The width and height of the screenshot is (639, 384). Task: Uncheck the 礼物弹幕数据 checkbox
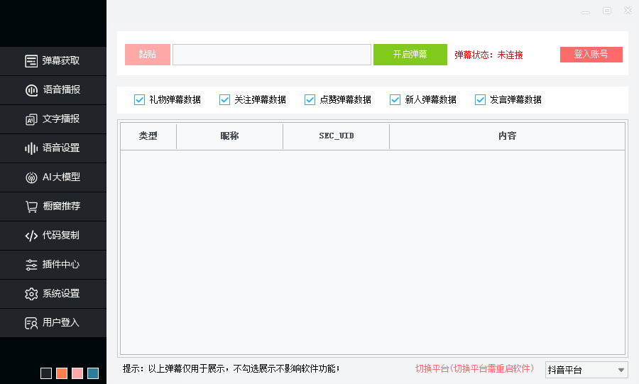click(140, 99)
